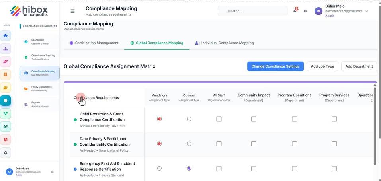The width and height of the screenshot is (381, 181).
Task: Check All Staff for Child Protection certification
Action: (x=219, y=119)
